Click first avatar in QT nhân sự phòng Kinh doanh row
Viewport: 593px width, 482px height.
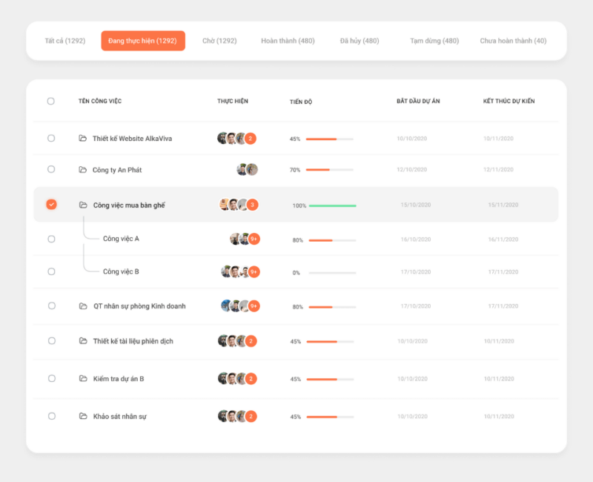226,306
